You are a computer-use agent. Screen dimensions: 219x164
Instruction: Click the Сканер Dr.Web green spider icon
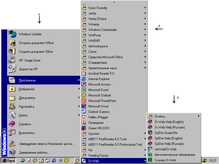click(150, 160)
